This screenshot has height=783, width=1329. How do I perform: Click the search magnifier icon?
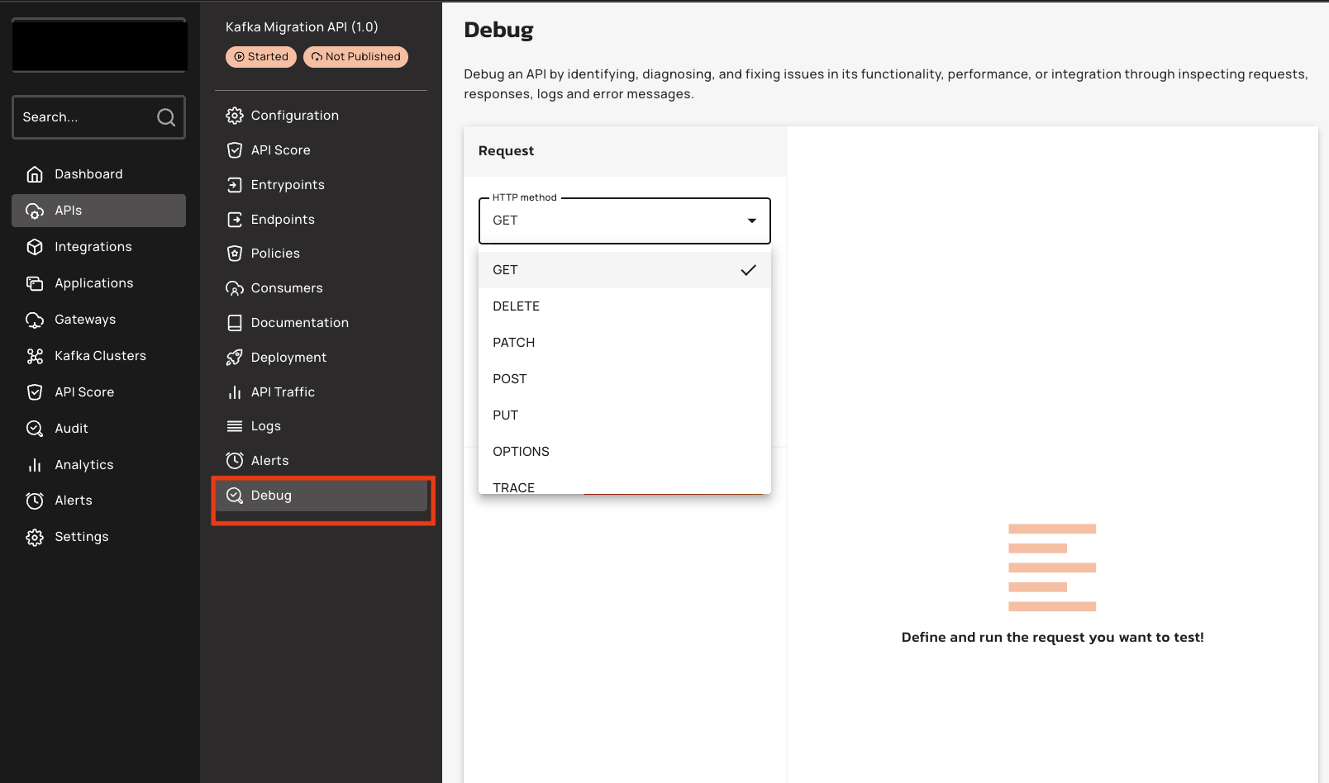point(166,117)
